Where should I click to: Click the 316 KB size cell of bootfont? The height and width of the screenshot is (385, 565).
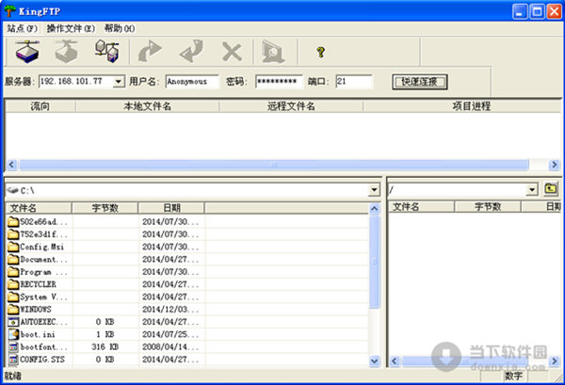point(105,346)
